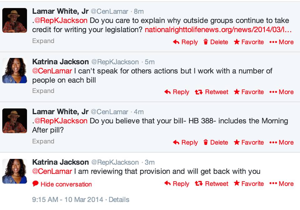Open More options on Lamar's first tweet
Viewport: 300px width, 210px height.
pos(281,42)
